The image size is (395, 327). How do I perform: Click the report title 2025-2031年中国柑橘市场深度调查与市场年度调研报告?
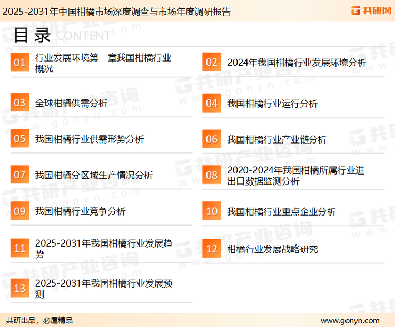[116, 12]
